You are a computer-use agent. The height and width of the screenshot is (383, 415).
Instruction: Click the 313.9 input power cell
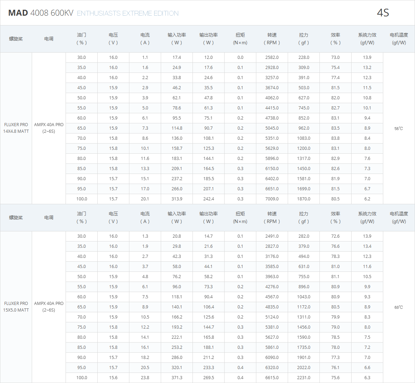pos(177,199)
